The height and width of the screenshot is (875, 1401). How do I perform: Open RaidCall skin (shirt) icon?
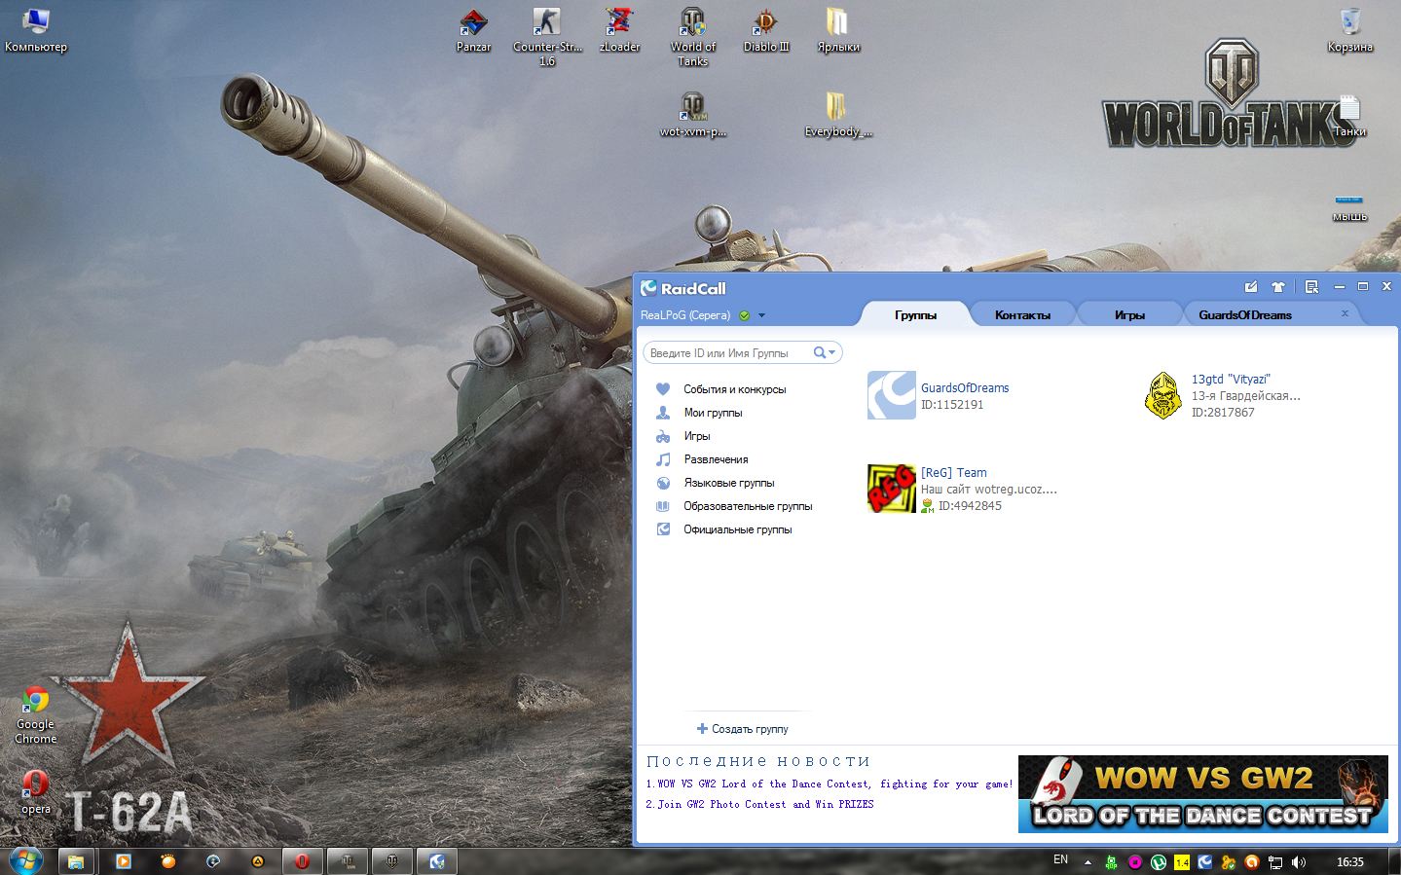coord(1278,287)
